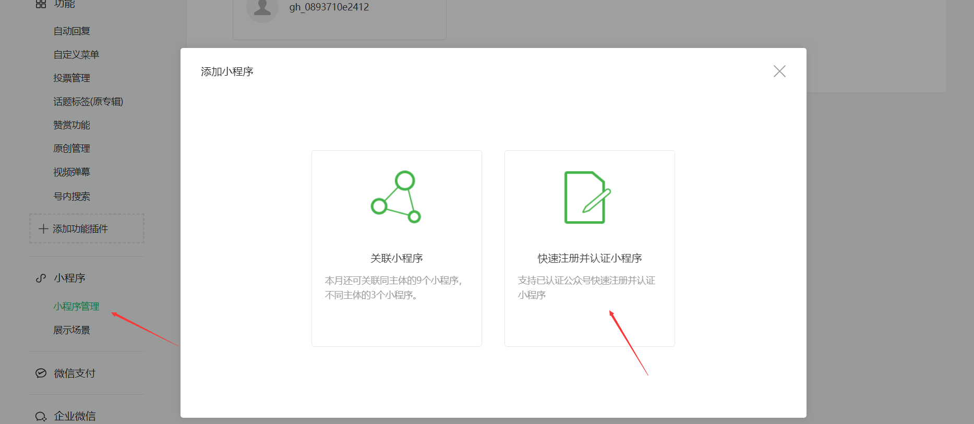Click the gh_0893710e2412 account ID text
Image resolution: width=974 pixels, height=424 pixels.
[329, 7]
